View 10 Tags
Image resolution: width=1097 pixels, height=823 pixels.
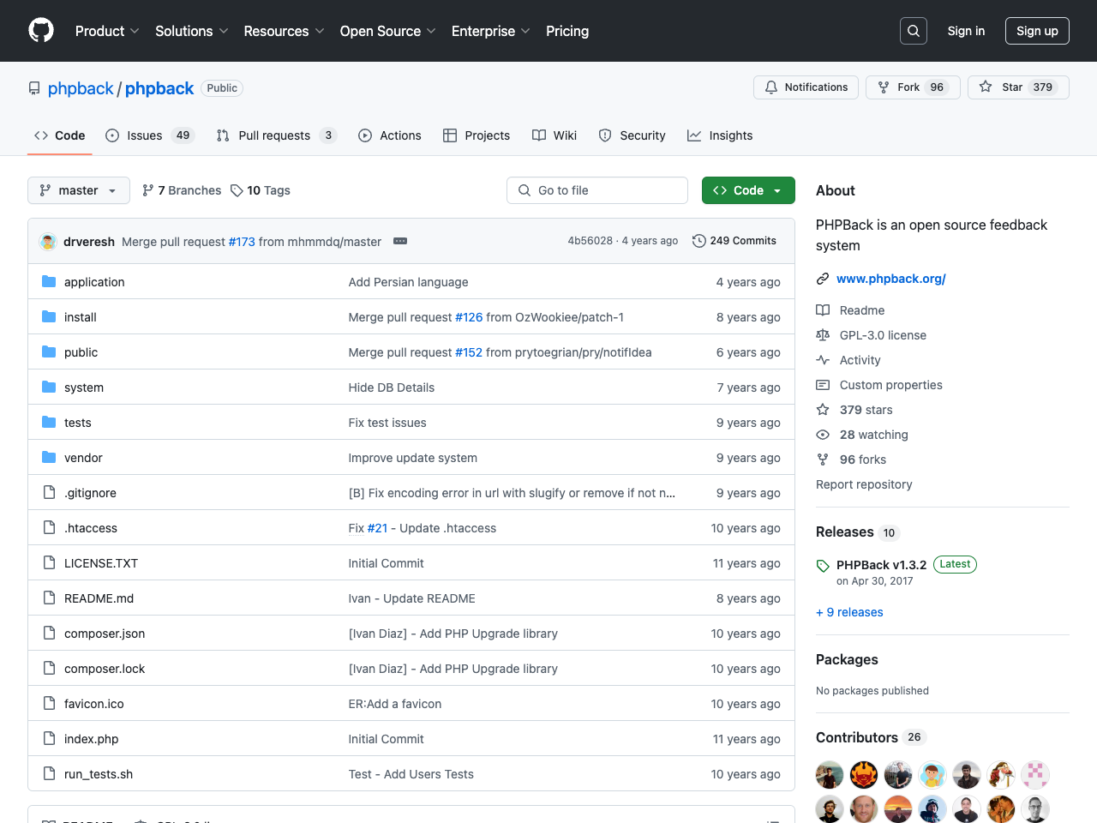(x=261, y=190)
